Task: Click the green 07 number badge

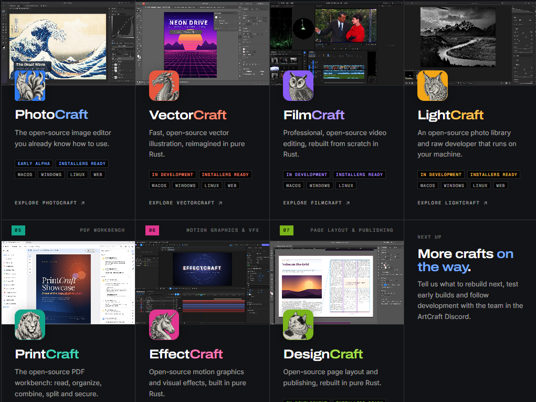Action: [287, 230]
